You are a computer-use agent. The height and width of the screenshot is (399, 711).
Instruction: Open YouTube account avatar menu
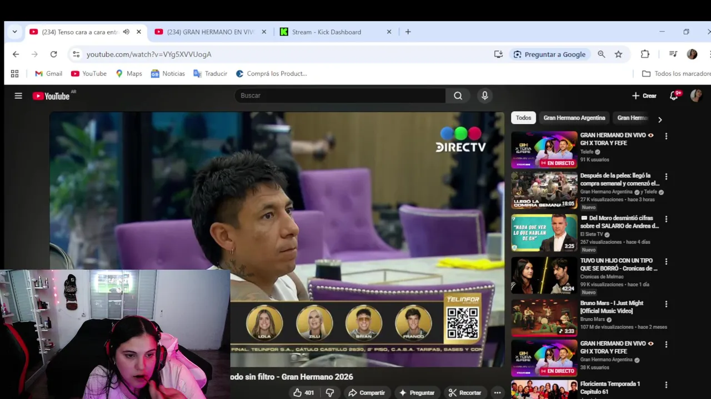[x=696, y=95]
